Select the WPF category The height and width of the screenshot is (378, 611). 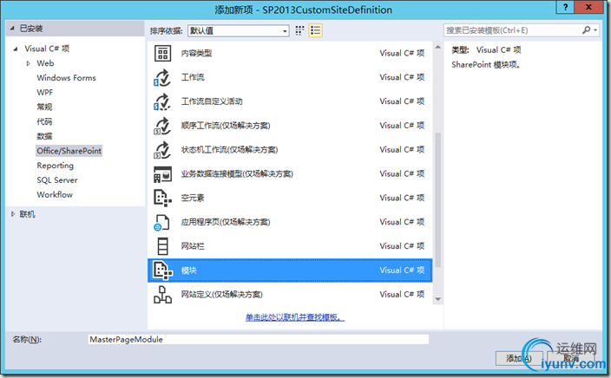point(45,92)
